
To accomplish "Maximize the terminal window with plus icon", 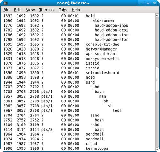I will pos(148,3).
